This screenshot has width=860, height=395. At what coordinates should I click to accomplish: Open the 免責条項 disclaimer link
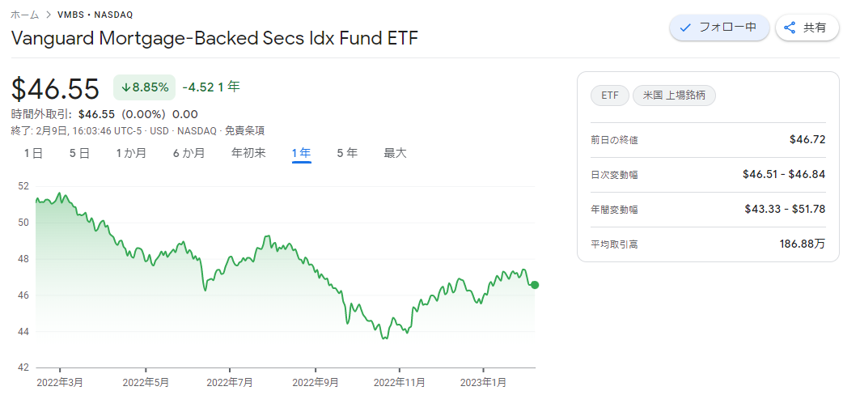(x=244, y=131)
